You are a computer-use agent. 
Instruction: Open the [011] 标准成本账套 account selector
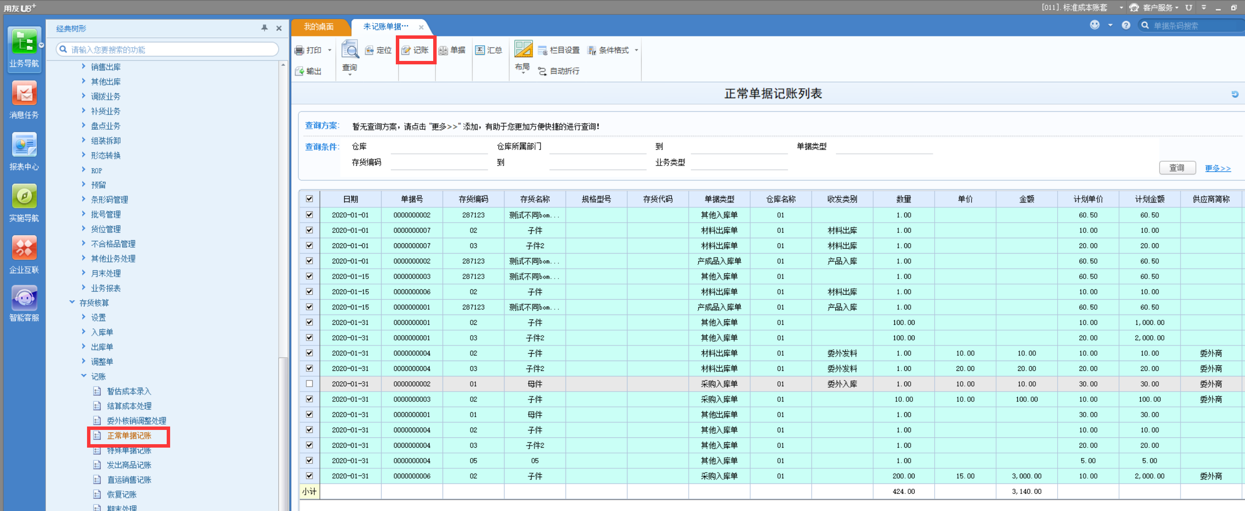pos(1077,7)
